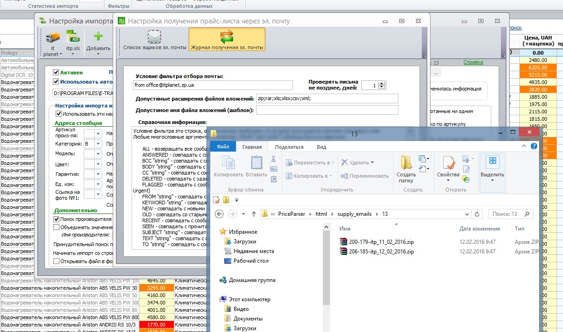Click the Переименовать rename icon
The width and height of the screenshot is (563, 332).
pyautogui.click(x=345, y=176)
